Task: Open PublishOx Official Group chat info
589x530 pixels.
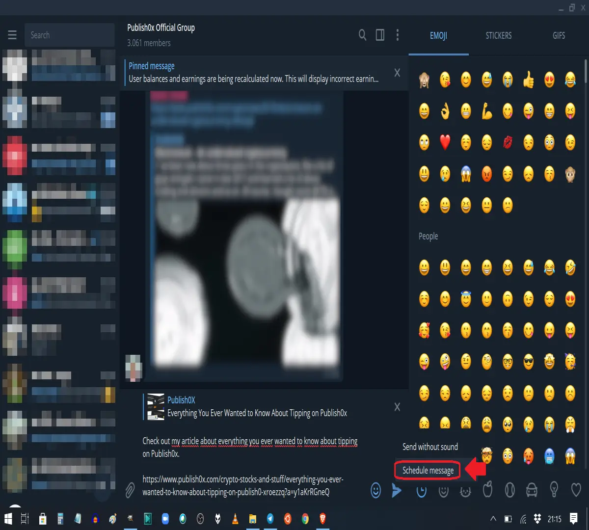Action: 161,27
